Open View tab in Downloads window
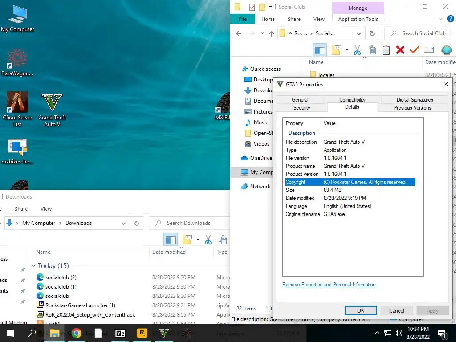456x342 pixels. click(x=46, y=209)
